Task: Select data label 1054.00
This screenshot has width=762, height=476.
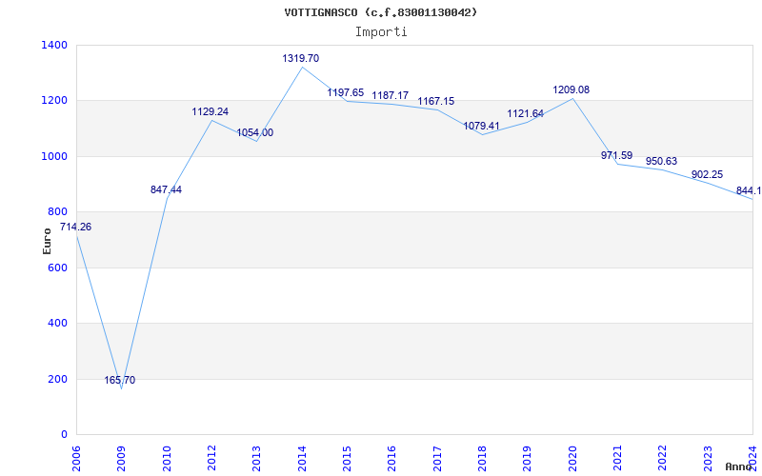Action: (x=255, y=132)
